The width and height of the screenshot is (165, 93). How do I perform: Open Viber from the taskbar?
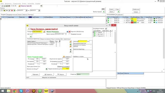pyautogui.click(x=27, y=91)
